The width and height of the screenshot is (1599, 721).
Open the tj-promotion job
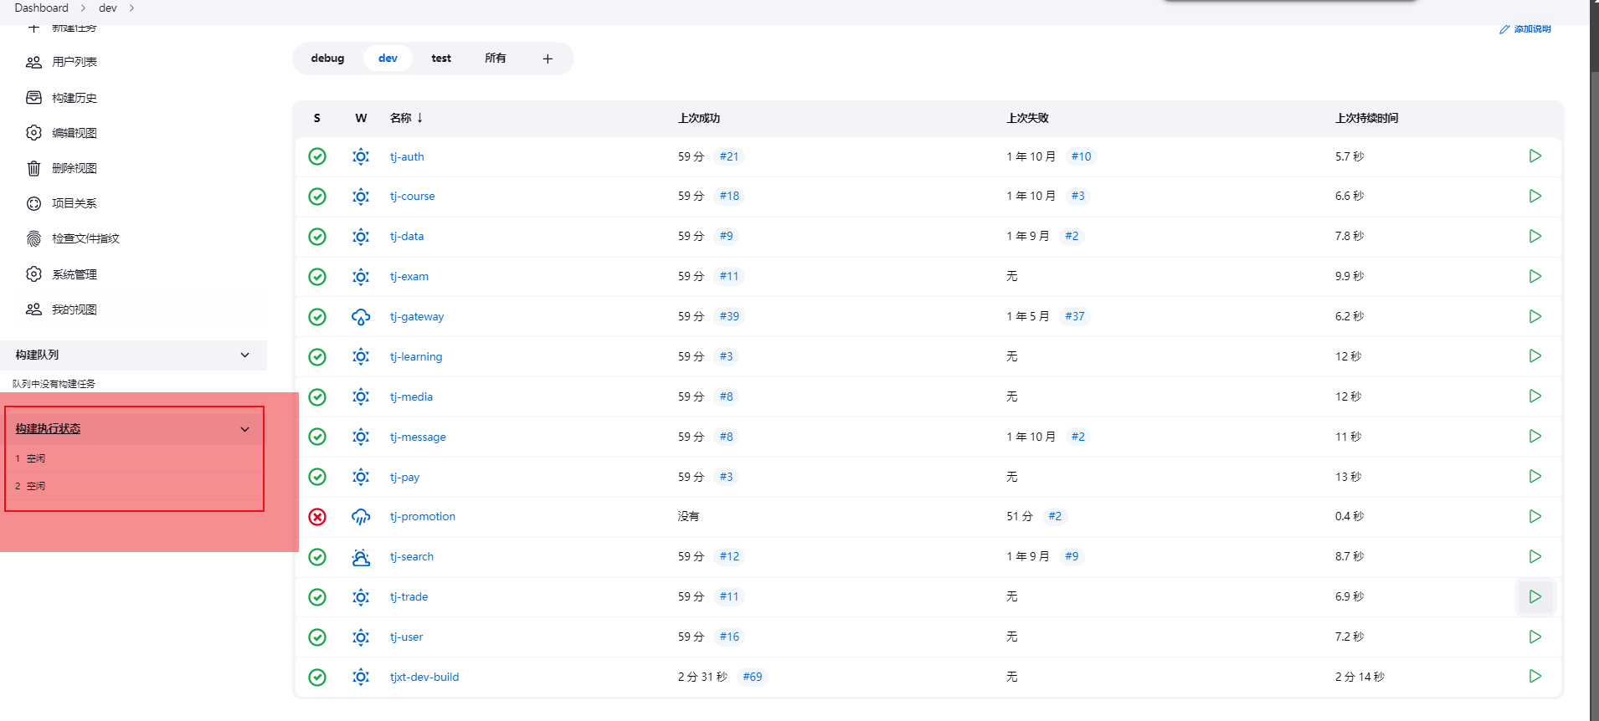[423, 516]
